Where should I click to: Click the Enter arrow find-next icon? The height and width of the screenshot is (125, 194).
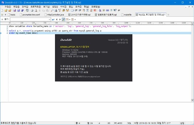(53, 20)
